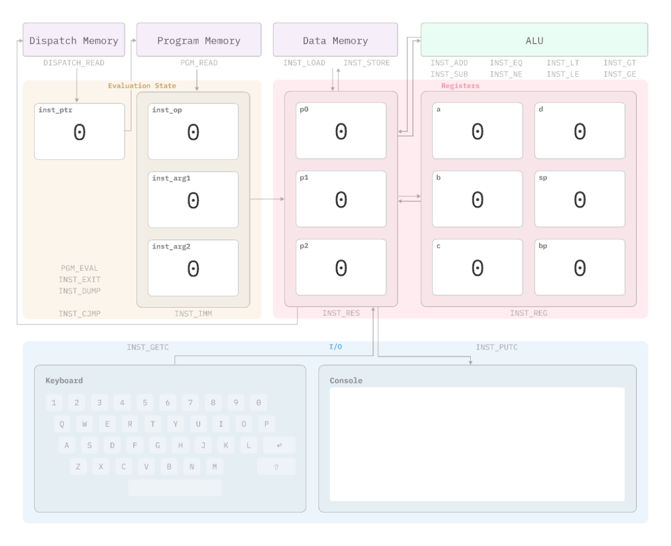The image size is (671, 546).
Task: Tap the Y key on the keyboard
Action: pyautogui.click(x=176, y=423)
